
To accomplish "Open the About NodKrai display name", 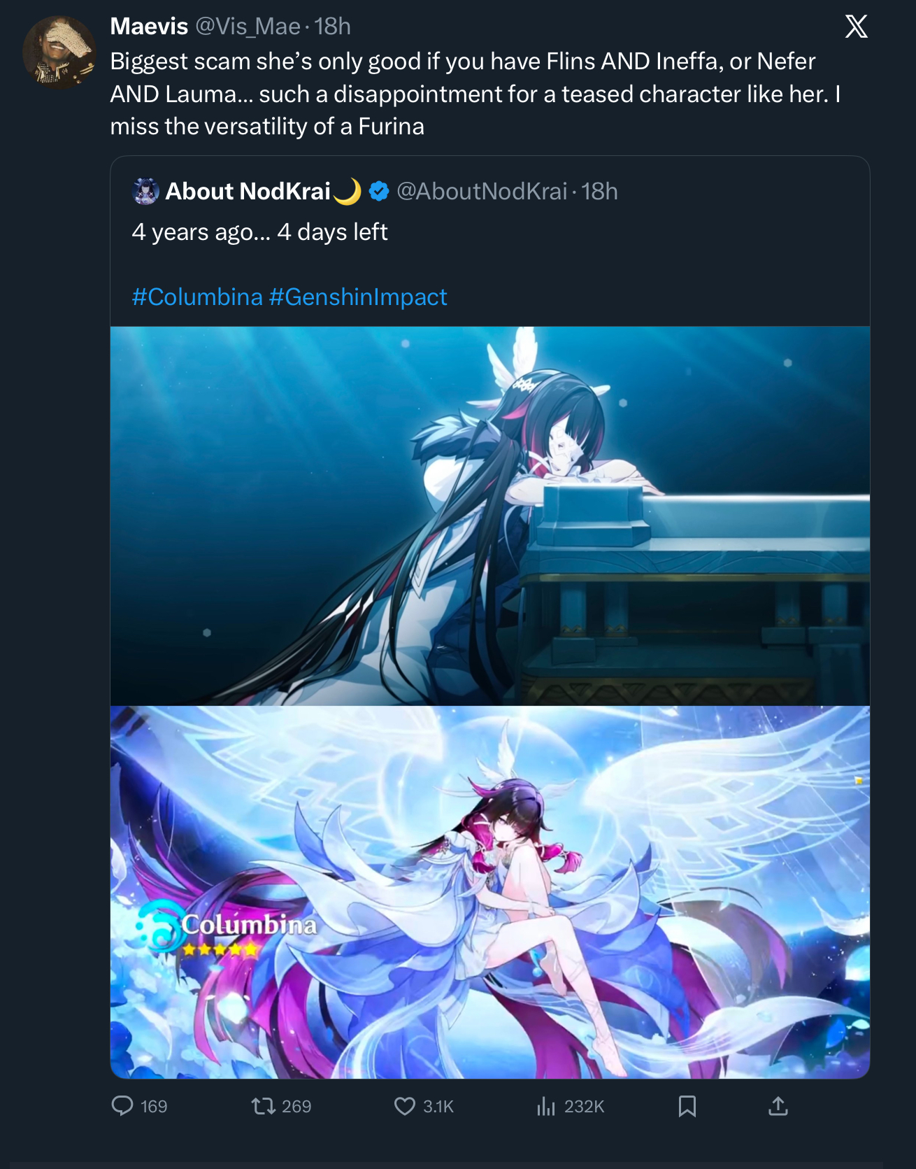I will [248, 191].
